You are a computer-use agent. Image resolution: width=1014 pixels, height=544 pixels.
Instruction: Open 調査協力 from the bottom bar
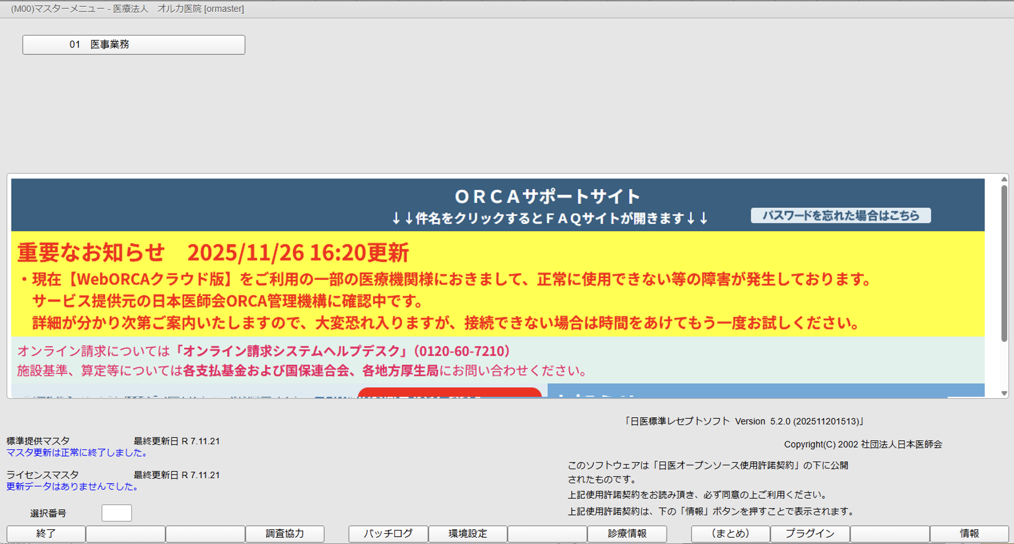[x=285, y=534]
